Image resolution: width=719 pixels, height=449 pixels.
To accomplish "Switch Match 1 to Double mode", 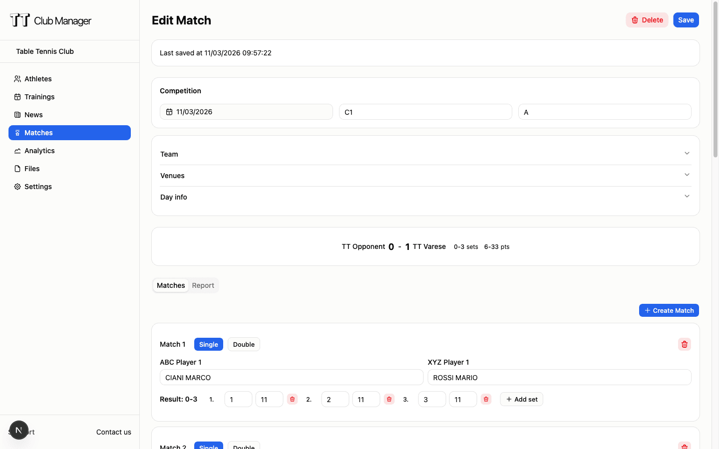I will click(x=244, y=344).
